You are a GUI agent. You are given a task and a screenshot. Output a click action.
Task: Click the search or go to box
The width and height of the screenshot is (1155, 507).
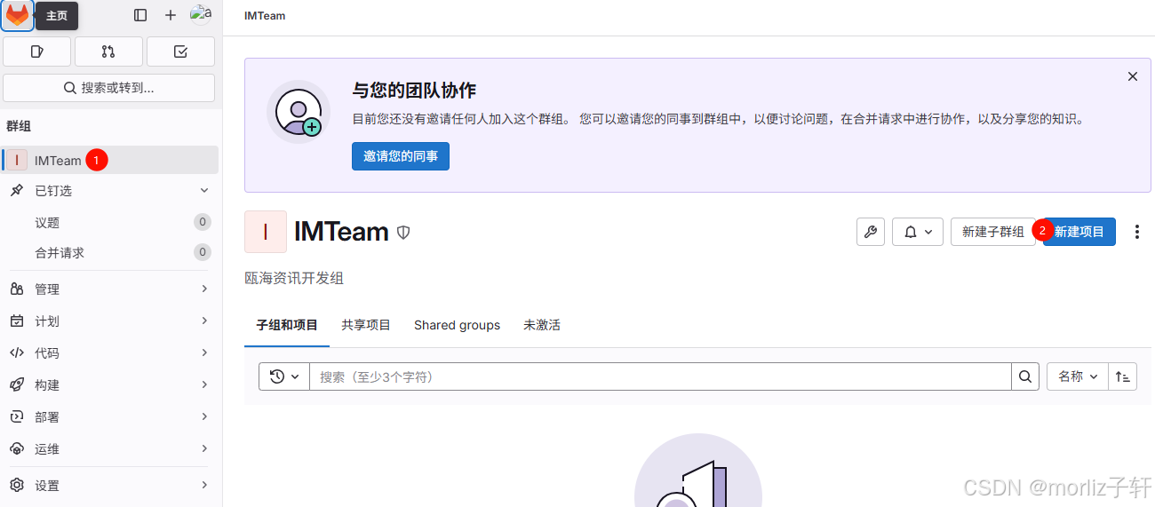pos(109,88)
